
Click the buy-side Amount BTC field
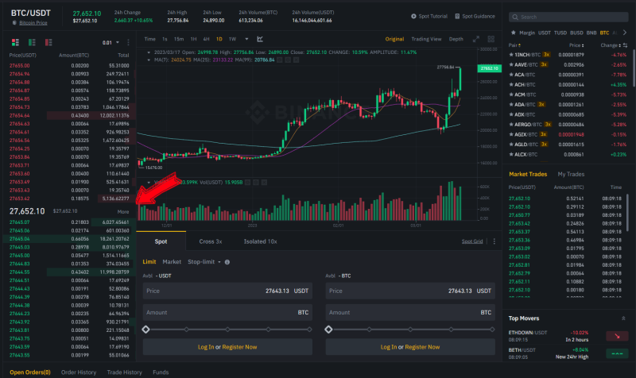[227, 312]
